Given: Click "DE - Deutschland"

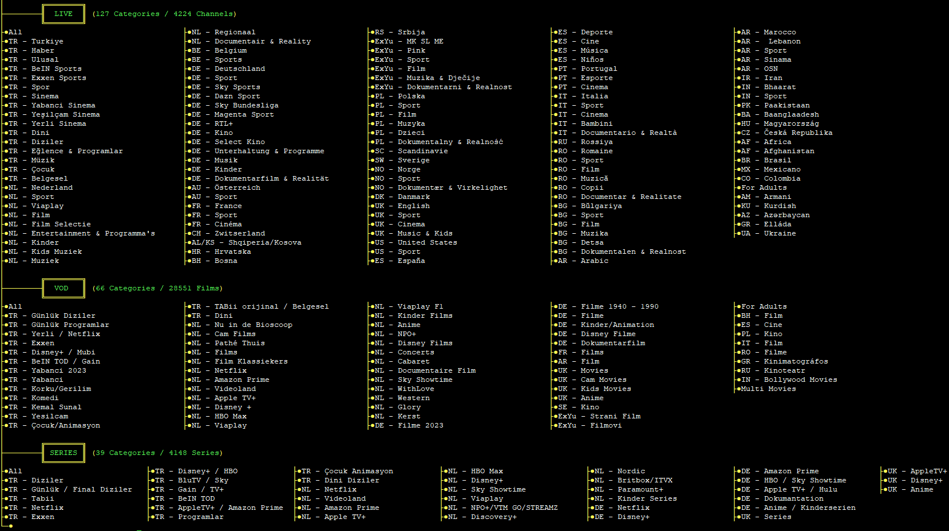Looking at the screenshot, I should [228, 69].
